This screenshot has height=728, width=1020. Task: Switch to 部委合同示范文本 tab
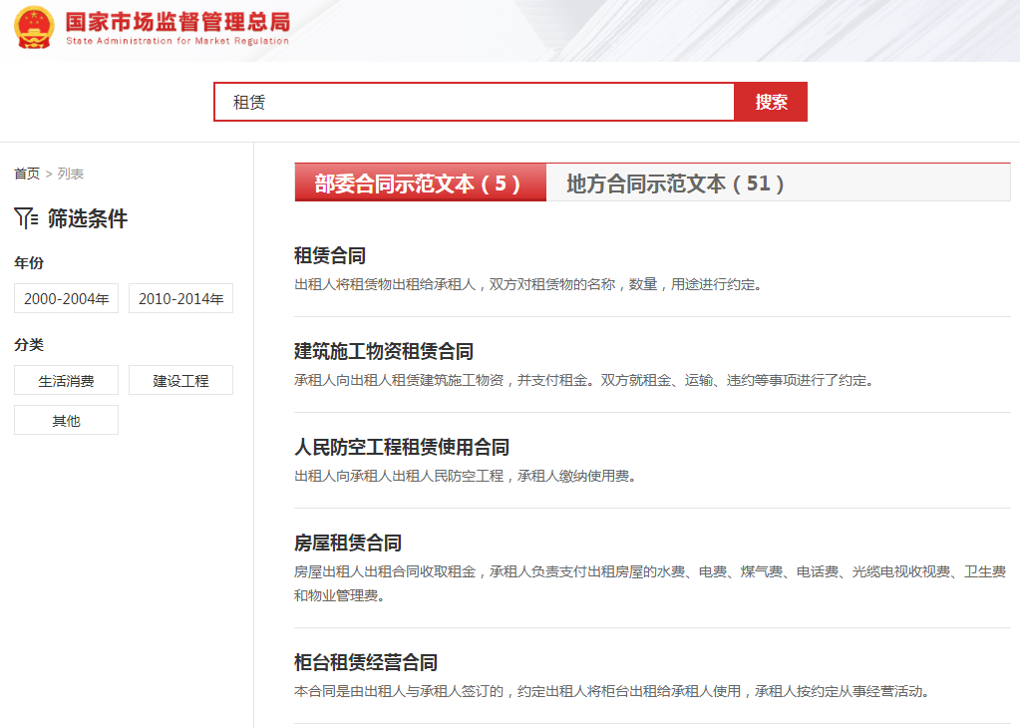coord(420,183)
